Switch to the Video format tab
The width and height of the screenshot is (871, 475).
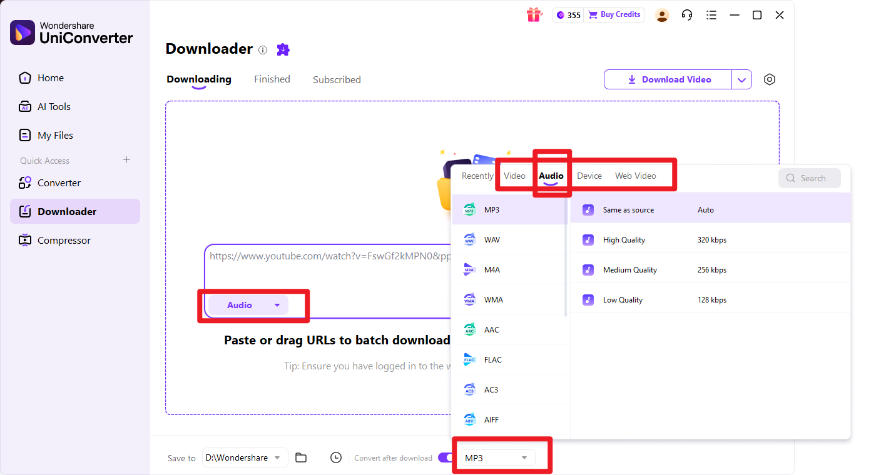514,176
